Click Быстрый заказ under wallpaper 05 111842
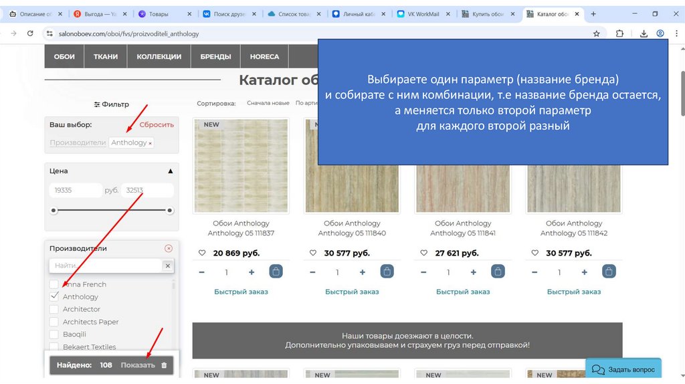Image resolution: width=685 pixels, height=384 pixels. 574,292
